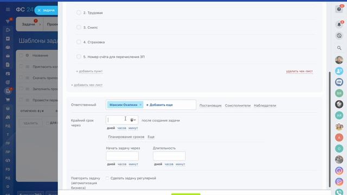Check 'Номер счёта для перечисления ЗП' item
The height and width of the screenshot is (195, 347).
click(79, 56)
